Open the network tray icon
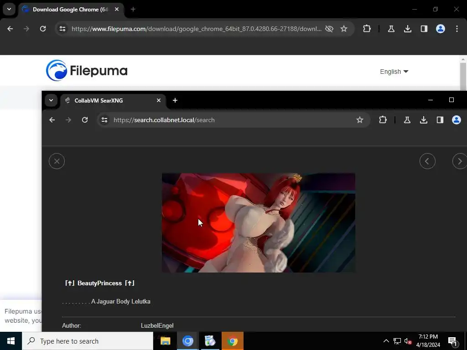This screenshot has height=350, width=467. [x=397, y=341]
